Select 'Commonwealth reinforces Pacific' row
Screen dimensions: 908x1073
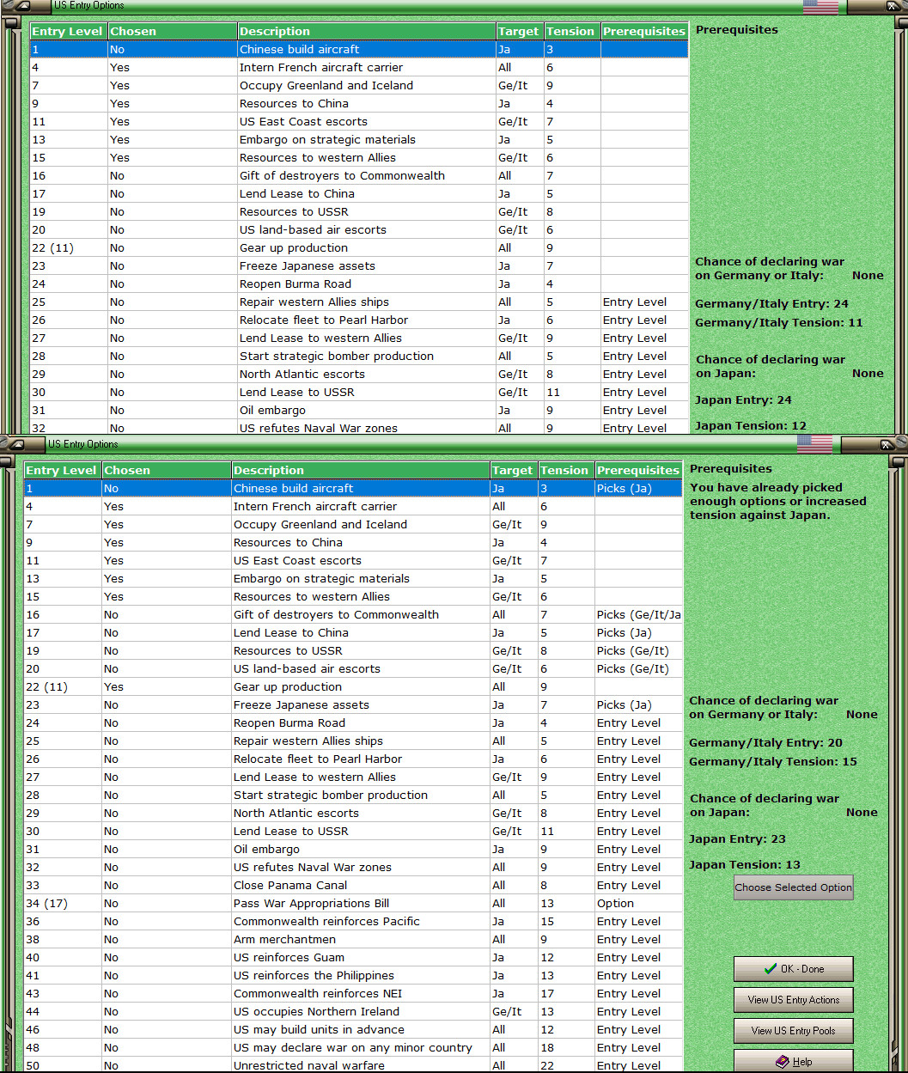353,921
